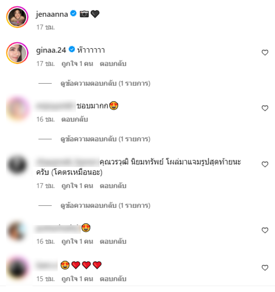
Task: Show replies under the คุณวรวุฒิ comment
Action: click(106, 206)
